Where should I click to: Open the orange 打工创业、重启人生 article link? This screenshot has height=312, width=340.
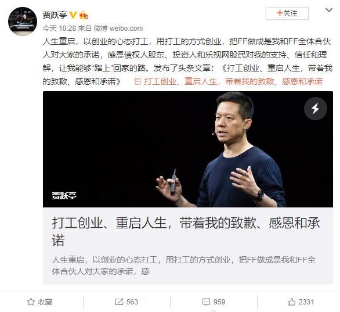(x=233, y=81)
